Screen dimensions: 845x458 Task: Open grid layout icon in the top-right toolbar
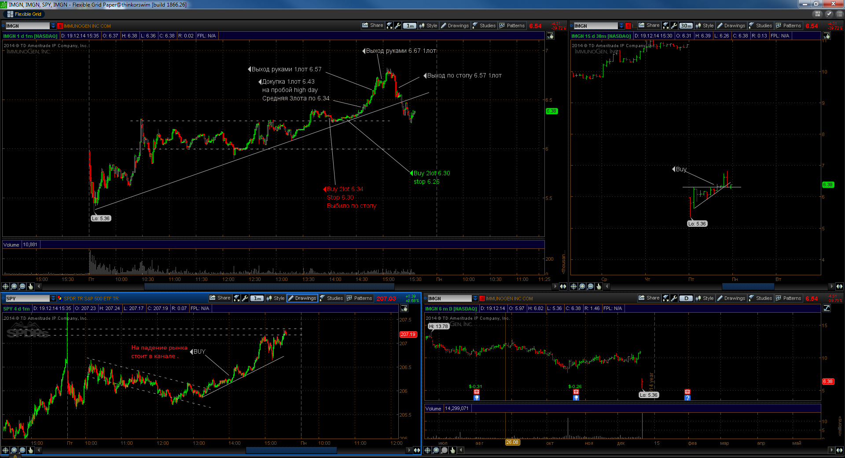click(x=818, y=14)
